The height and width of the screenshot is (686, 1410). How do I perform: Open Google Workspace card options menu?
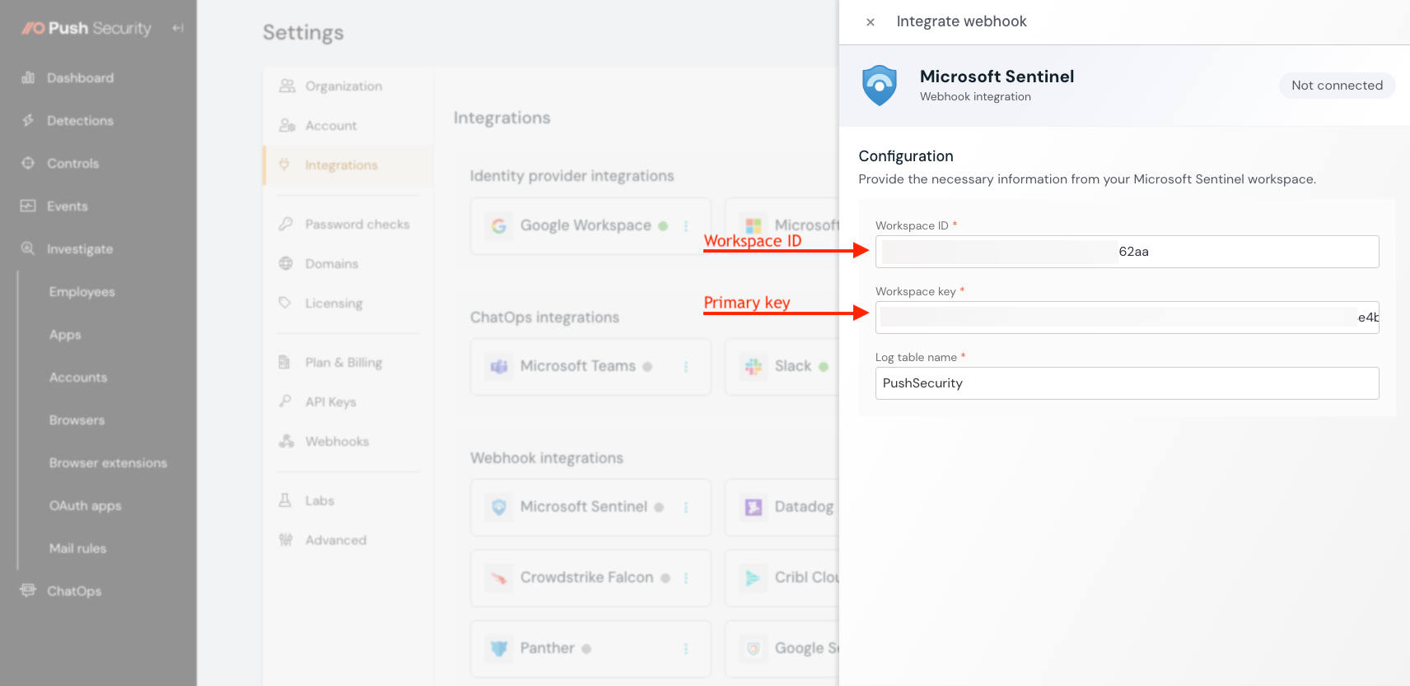click(x=686, y=226)
